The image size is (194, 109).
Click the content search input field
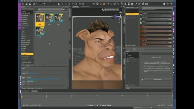click(50, 9)
